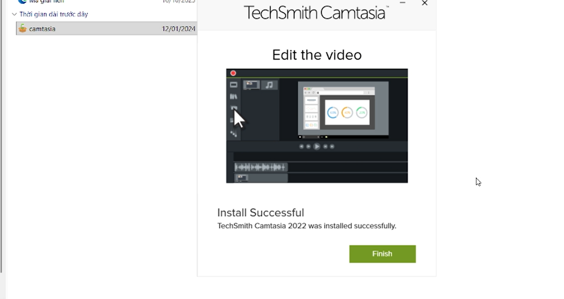Click the green Finish button
This screenshot has height=299, width=564.
[382, 254]
